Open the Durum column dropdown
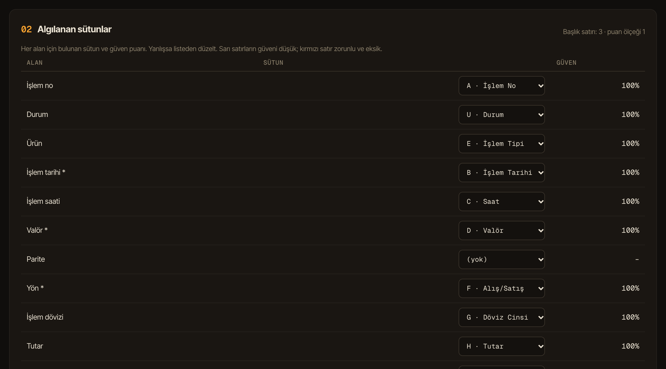The image size is (666, 369). tap(501, 115)
